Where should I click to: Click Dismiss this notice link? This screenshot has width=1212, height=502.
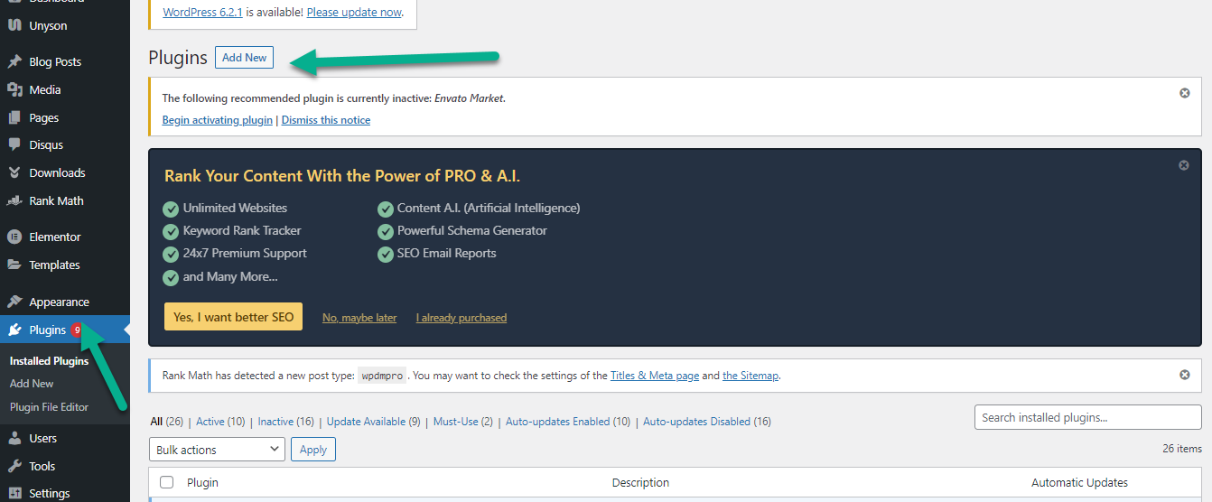326,120
